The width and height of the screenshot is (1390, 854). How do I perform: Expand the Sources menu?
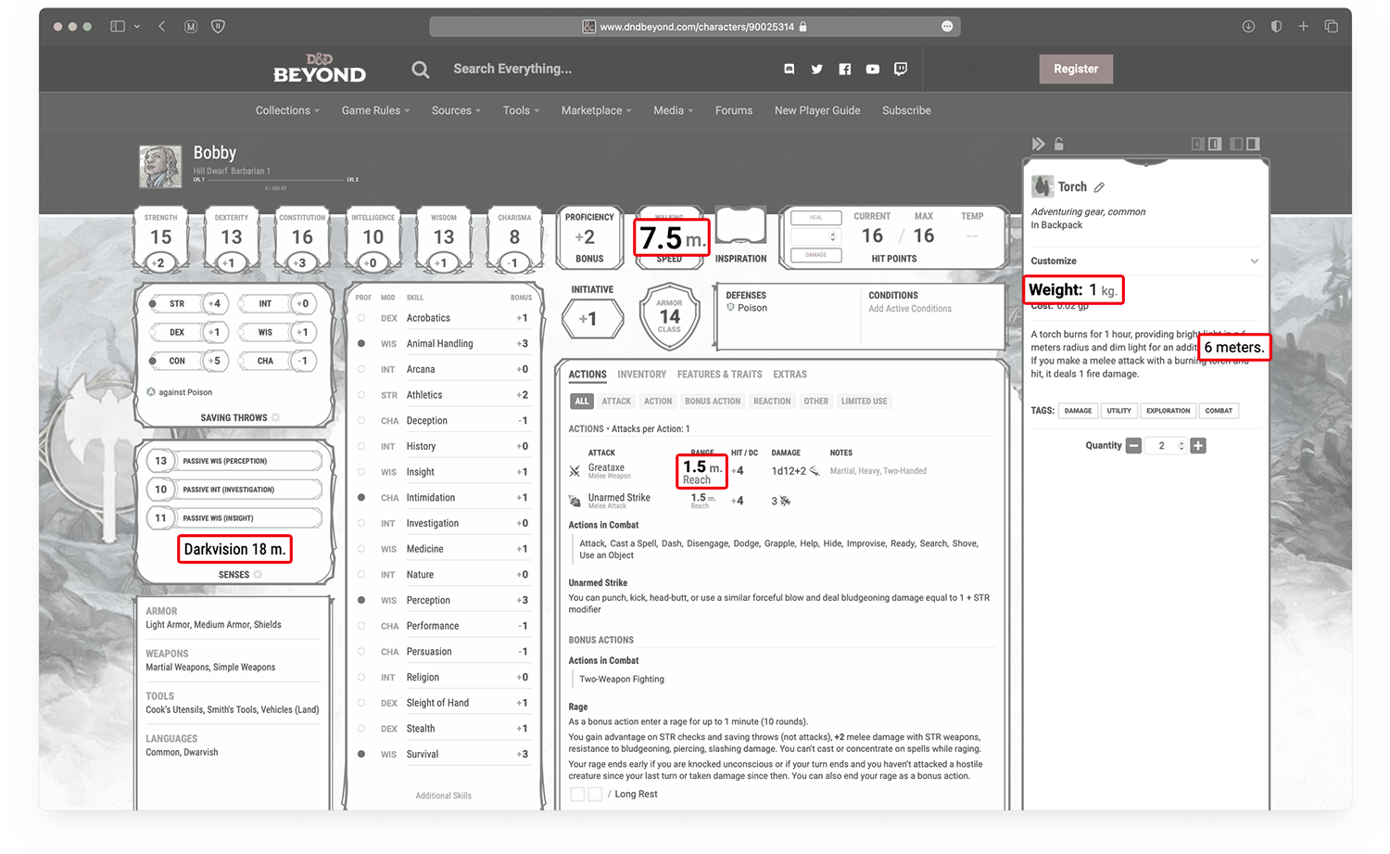pyautogui.click(x=456, y=110)
